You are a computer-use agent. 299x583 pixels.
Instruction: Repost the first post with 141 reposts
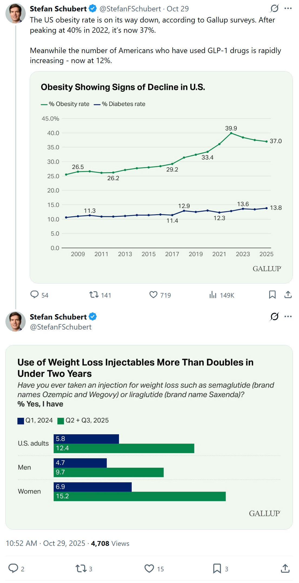pos(94,295)
